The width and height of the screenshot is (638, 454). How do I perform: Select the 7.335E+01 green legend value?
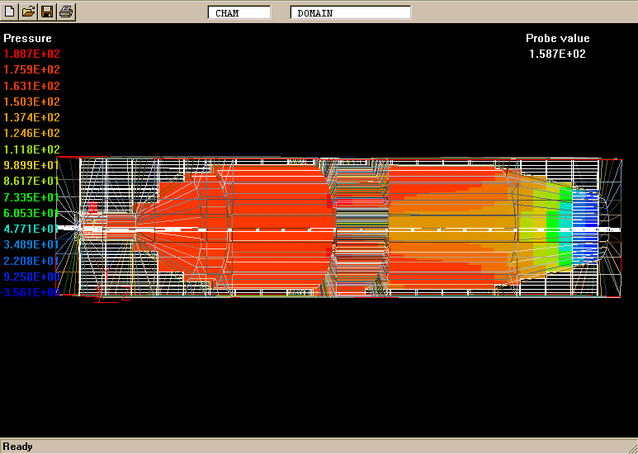pyautogui.click(x=31, y=197)
